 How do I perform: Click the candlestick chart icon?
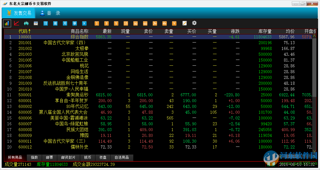coord(26,23)
